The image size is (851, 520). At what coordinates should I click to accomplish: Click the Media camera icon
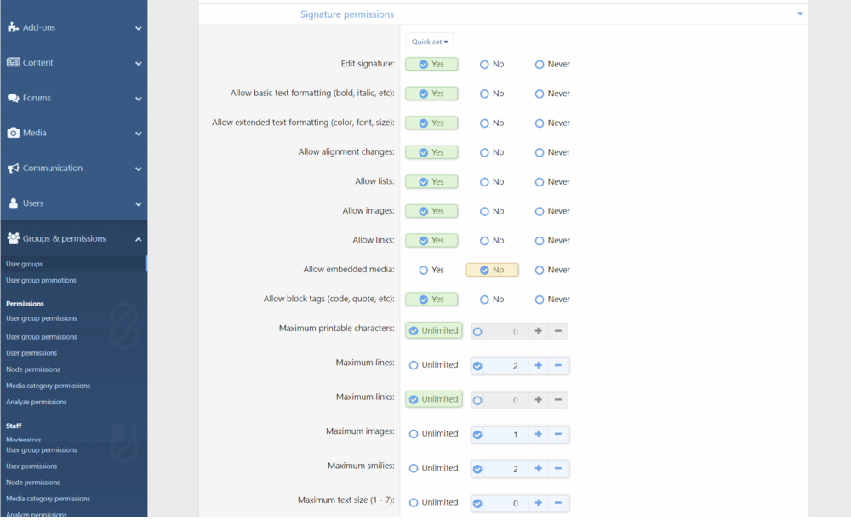13,133
